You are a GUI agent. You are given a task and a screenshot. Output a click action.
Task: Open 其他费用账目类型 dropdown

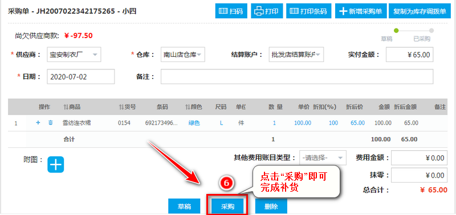click(323, 158)
